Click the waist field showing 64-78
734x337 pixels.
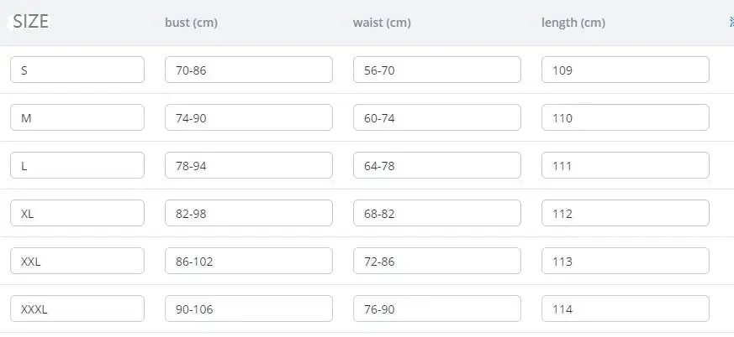click(436, 166)
